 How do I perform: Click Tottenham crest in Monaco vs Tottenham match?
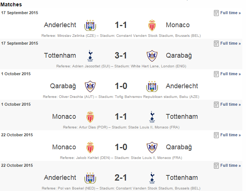(x=152, y=117)
